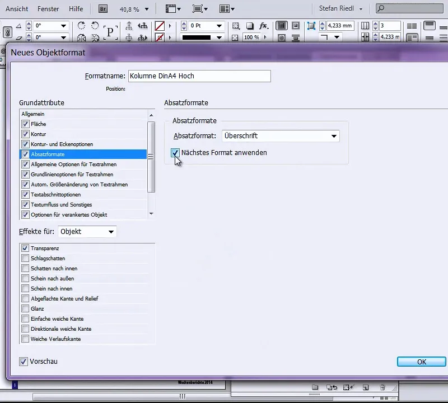Open the view options icon menu
The width and height of the screenshot is (448, 403).
(x=173, y=9)
